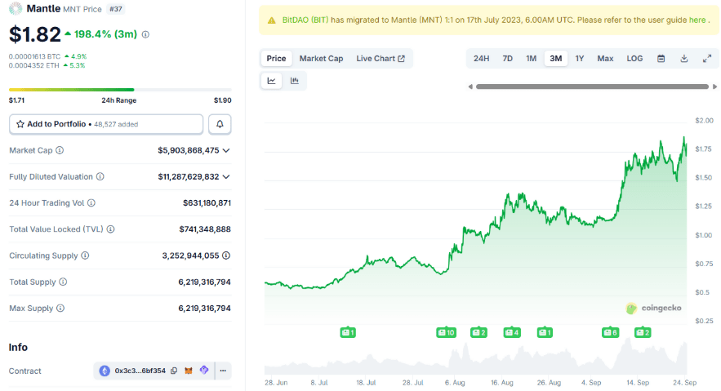Click Add to Portfolio button
The image size is (721, 391).
click(x=106, y=124)
